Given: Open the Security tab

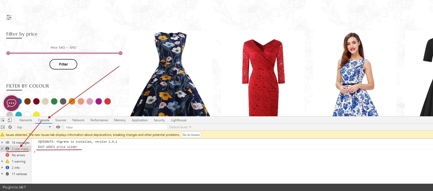Looking at the screenshot, I should tap(159, 120).
